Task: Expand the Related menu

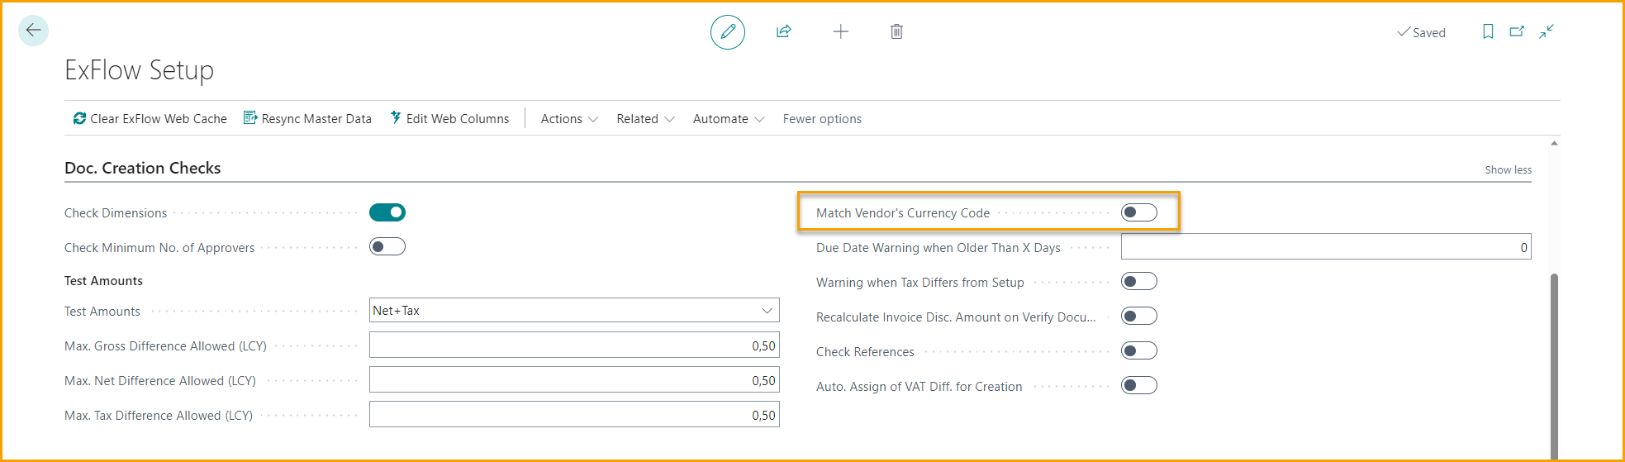Action: click(x=645, y=119)
